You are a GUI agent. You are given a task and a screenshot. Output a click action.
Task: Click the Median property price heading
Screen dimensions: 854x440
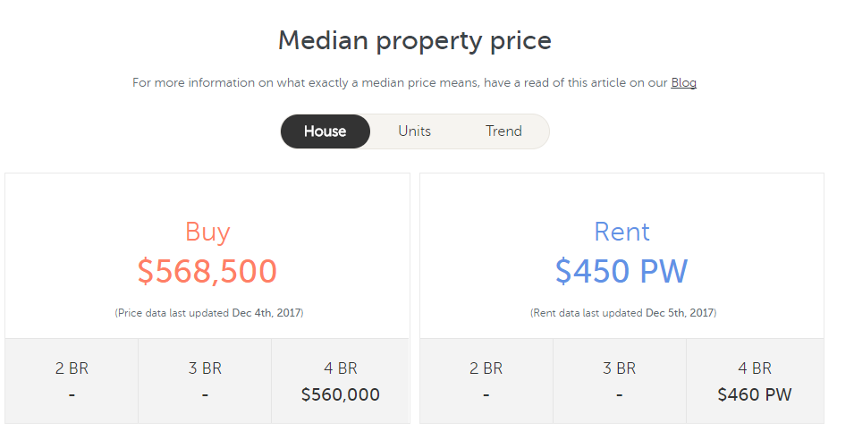(x=415, y=40)
